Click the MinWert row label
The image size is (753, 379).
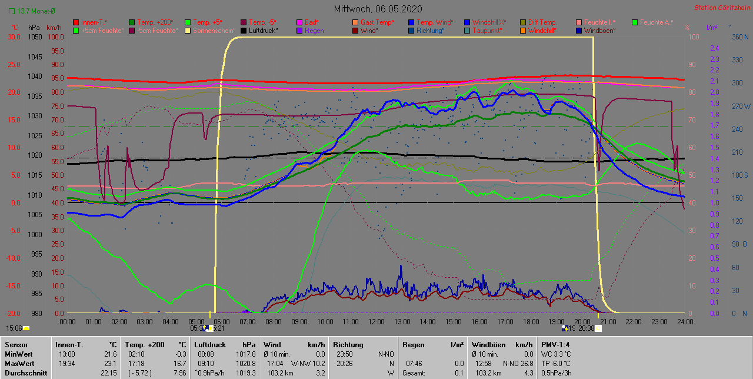point(19,354)
